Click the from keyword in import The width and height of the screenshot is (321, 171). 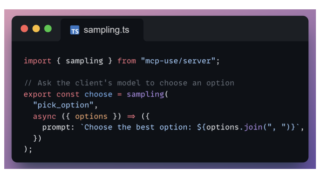pyautogui.click(x=127, y=61)
